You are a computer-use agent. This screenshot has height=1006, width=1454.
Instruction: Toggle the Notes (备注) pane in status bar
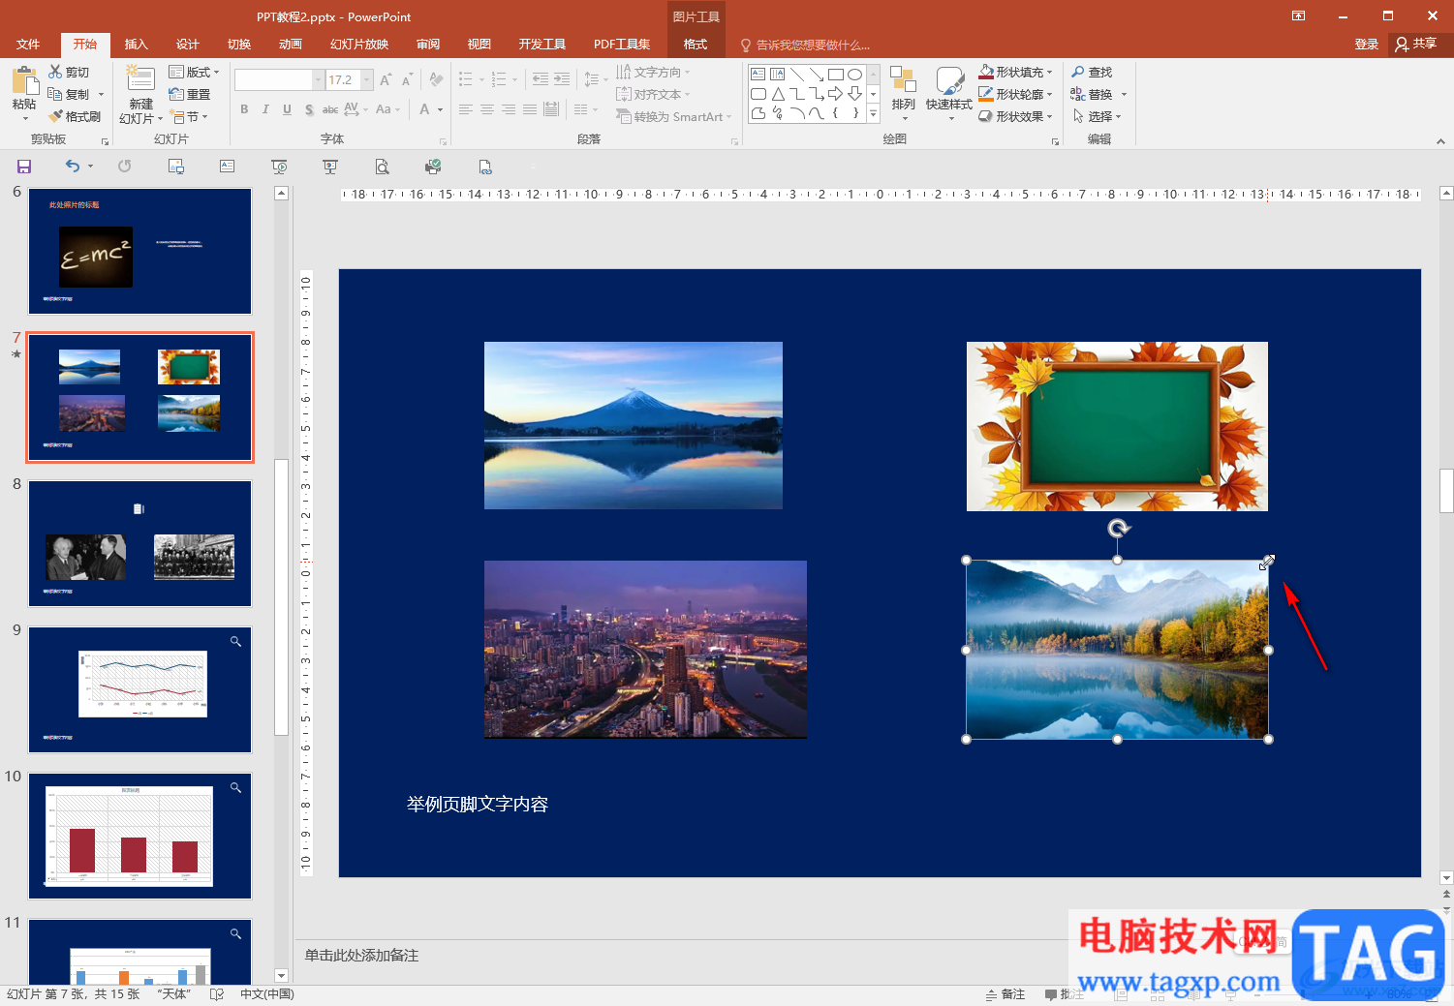[1005, 994]
